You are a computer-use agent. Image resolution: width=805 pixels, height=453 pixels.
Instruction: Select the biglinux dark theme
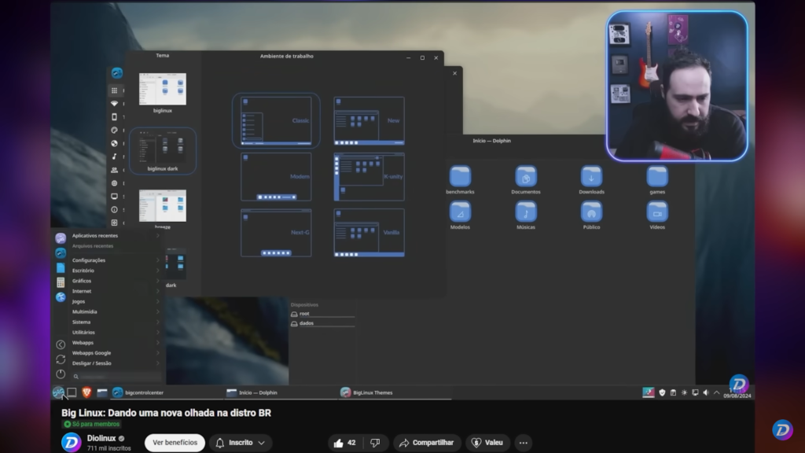(x=163, y=151)
